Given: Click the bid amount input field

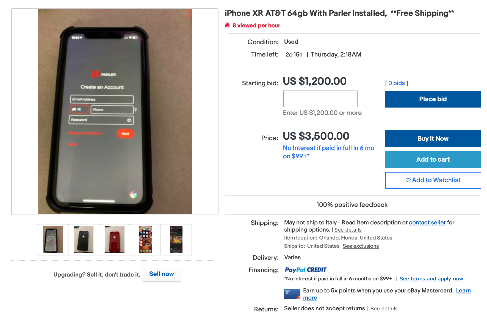Looking at the screenshot, I should coord(320,99).
